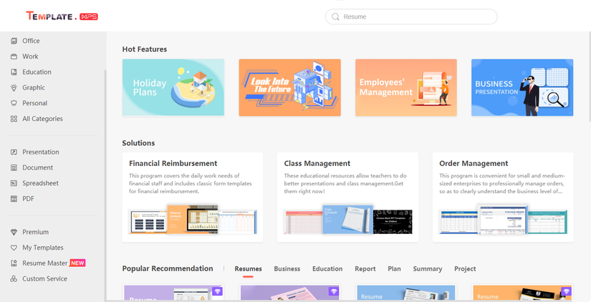Select the Project tab
The image size is (591, 302).
point(465,269)
